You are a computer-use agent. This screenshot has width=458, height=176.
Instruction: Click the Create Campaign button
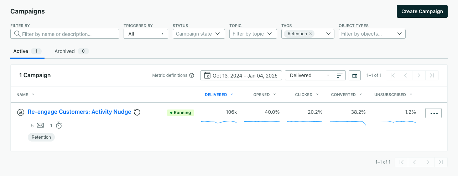(x=422, y=11)
